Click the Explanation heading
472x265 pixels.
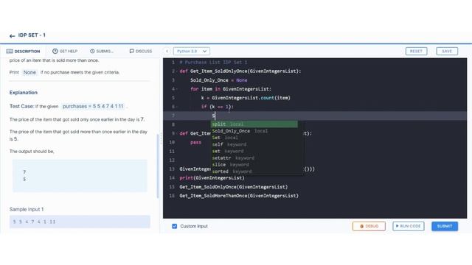pos(24,93)
